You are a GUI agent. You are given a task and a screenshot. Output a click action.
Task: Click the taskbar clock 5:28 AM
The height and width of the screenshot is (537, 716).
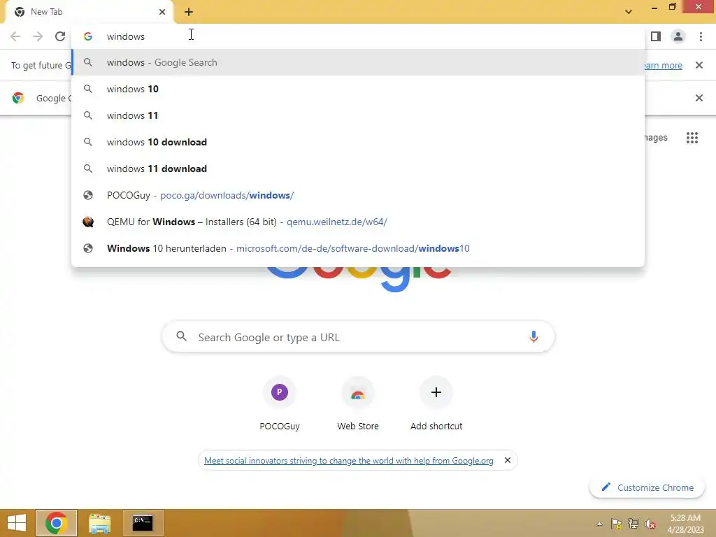(x=685, y=524)
